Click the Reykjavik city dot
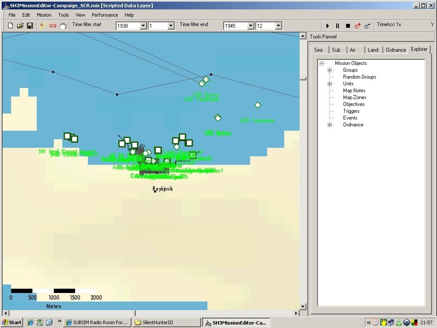 click(x=155, y=191)
